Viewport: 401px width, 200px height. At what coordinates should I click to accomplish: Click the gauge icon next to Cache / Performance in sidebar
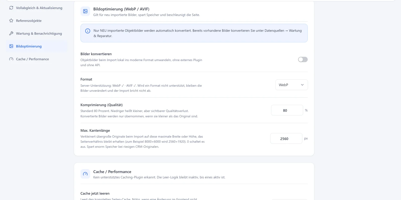click(11, 59)
